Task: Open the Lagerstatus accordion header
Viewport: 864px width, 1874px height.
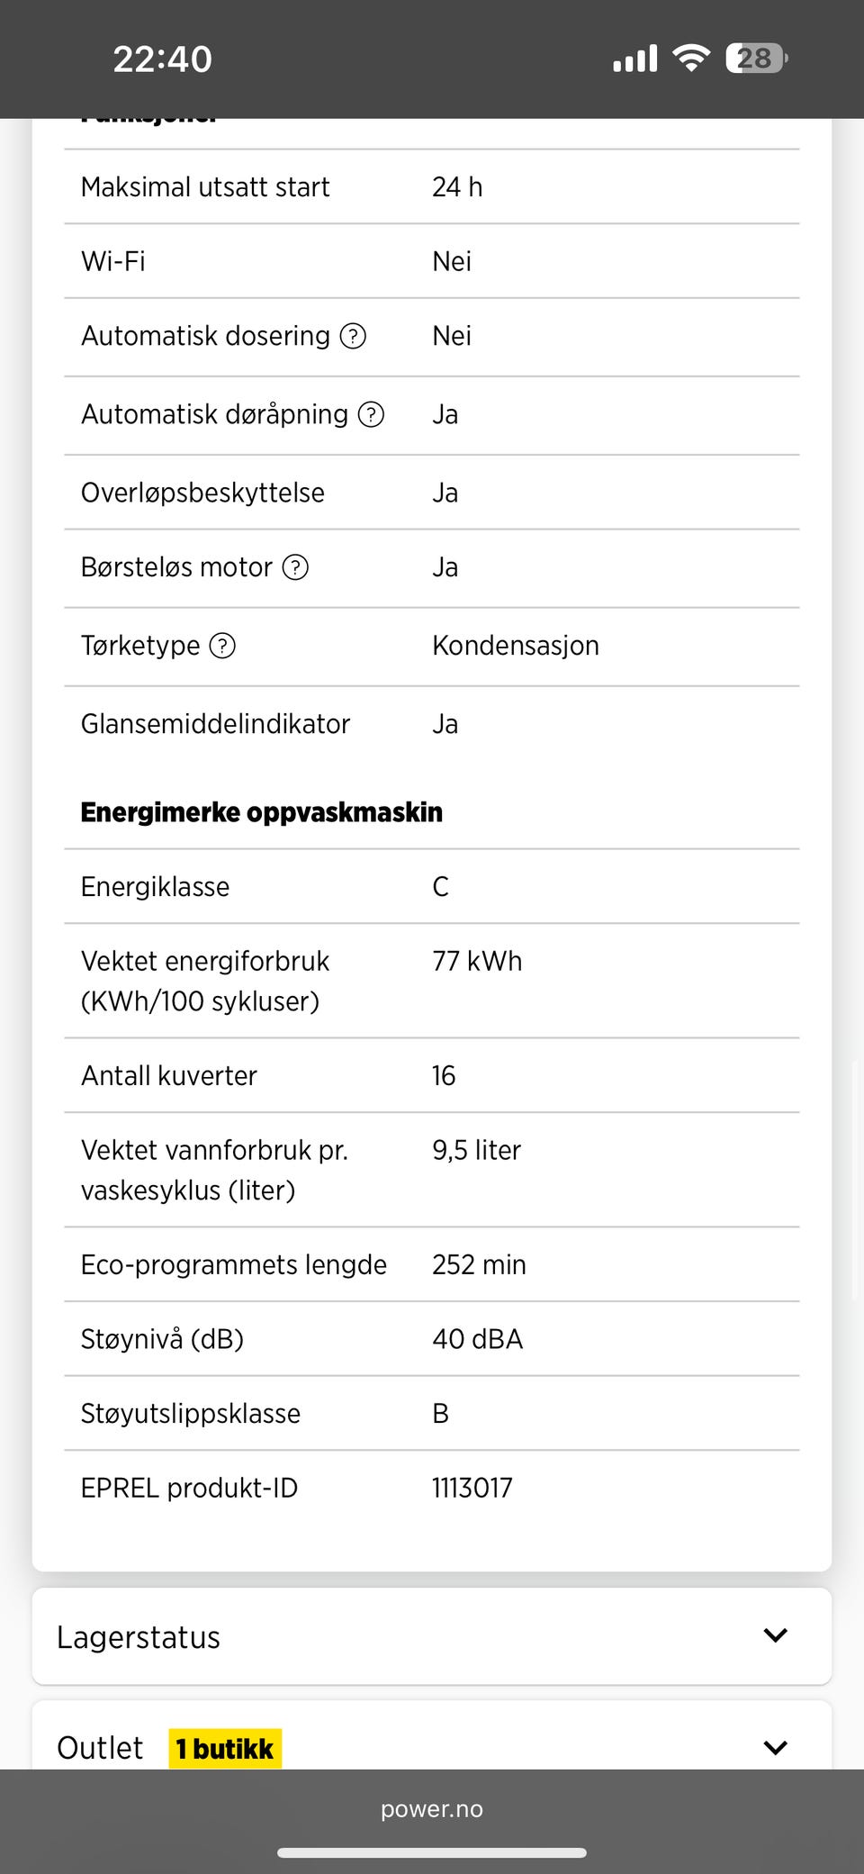Action: point(139,1637)
